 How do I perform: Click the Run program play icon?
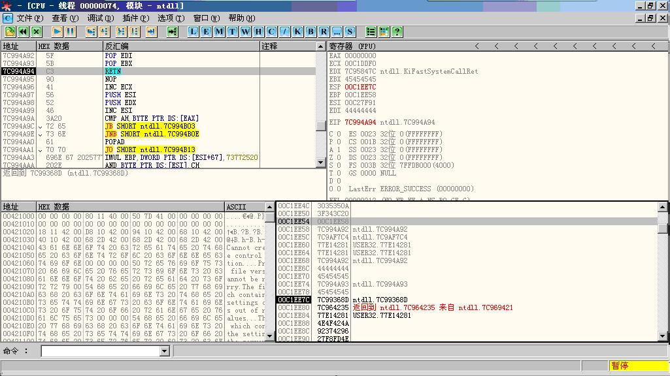click(x=57, y=31)
